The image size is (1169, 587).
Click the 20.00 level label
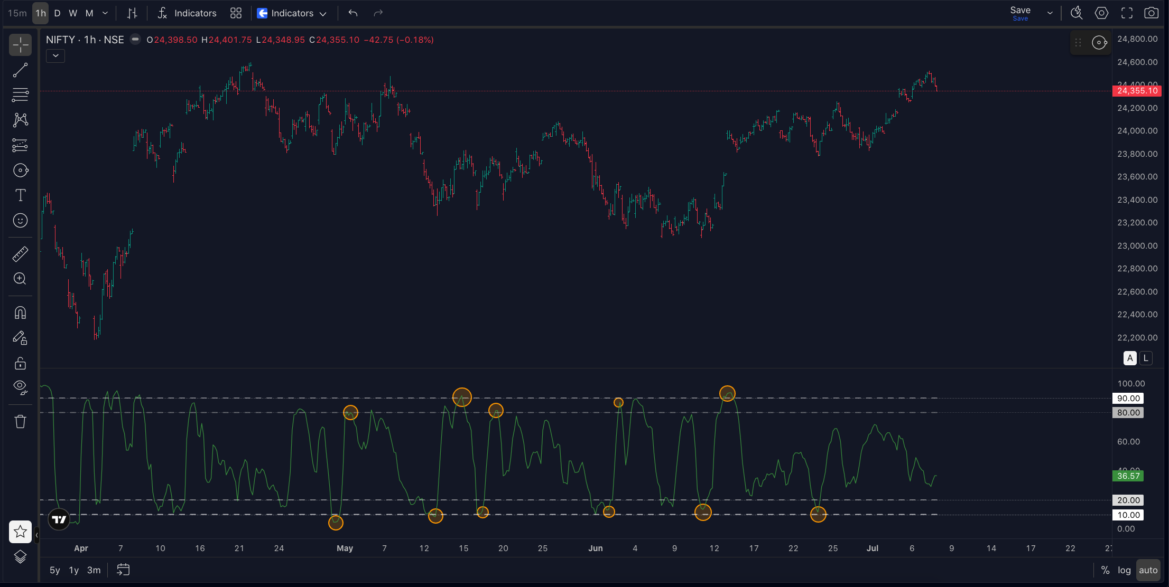(x=1128, y=500)
